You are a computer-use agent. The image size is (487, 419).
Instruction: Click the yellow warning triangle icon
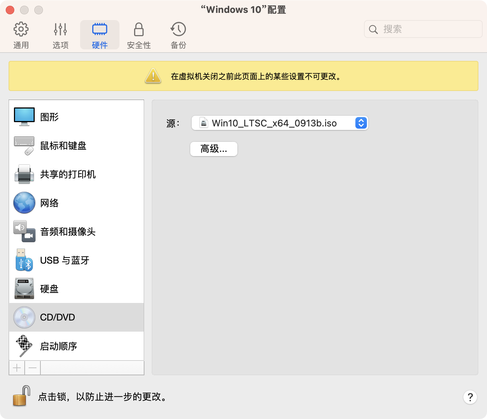pyautogui.click(x=153, y=76)
